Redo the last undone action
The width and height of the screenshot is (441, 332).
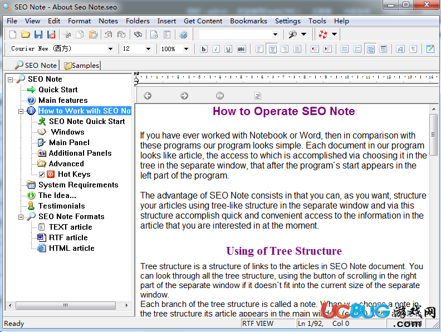[x=121, y=34]
